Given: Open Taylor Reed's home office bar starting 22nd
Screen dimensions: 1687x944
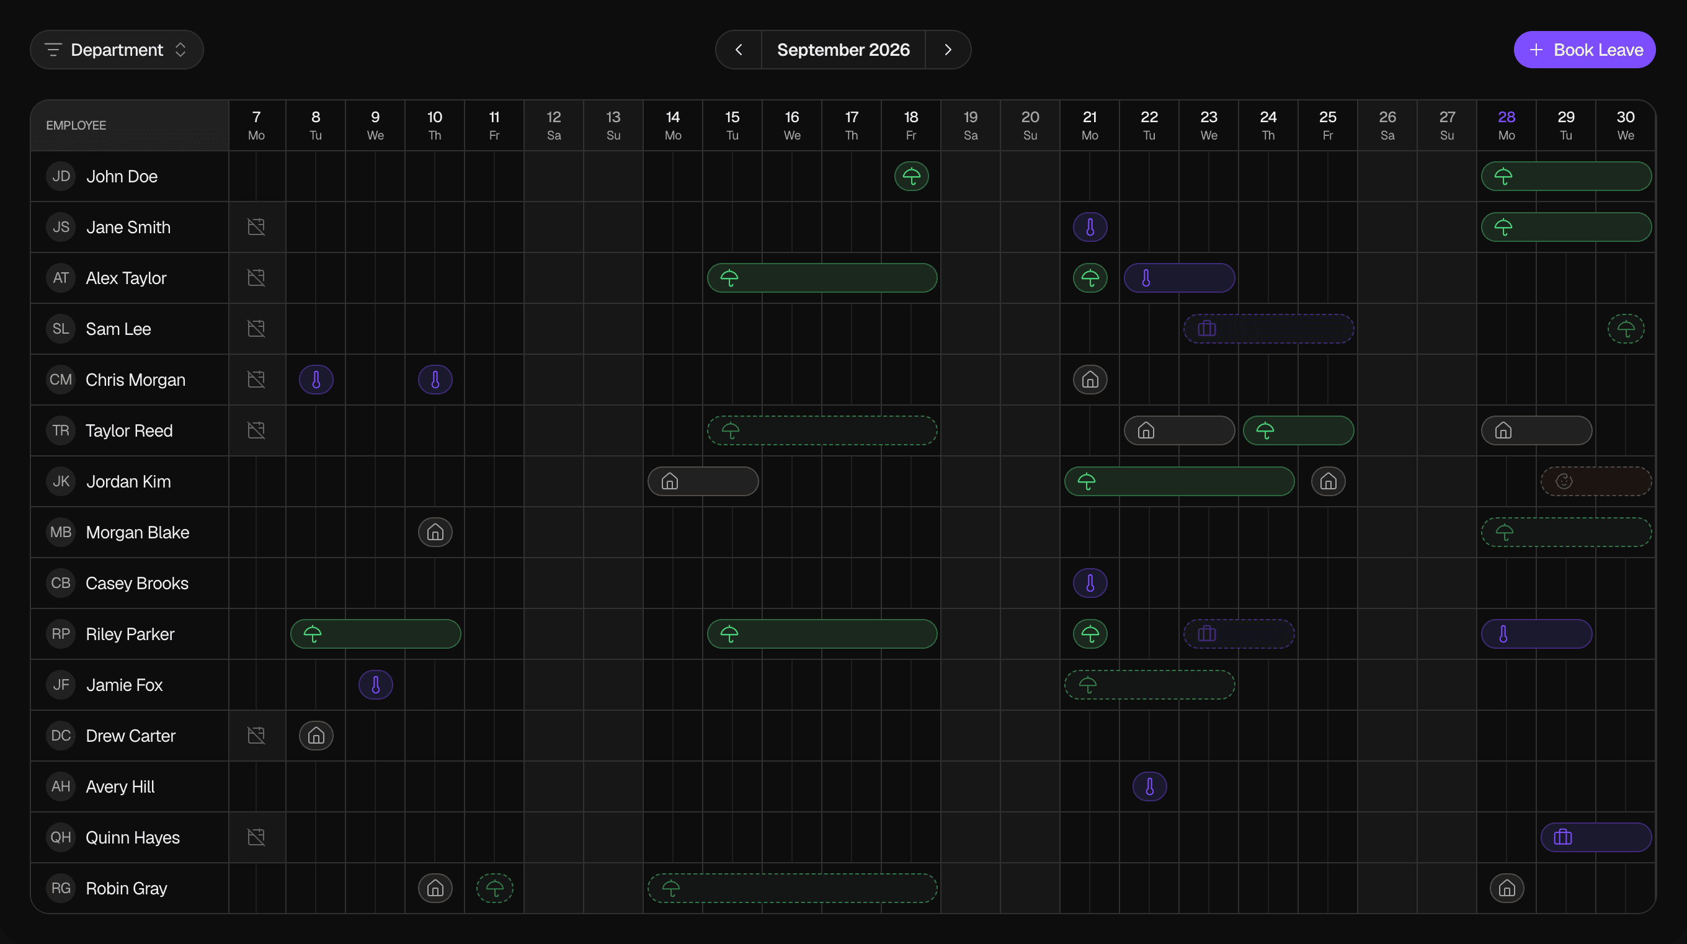Looking at the screenshot, I should [1180, 430].
